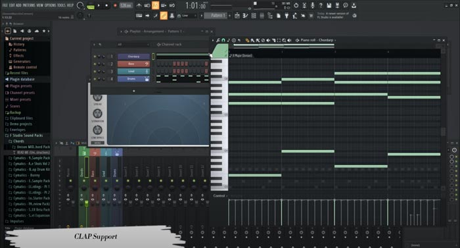This screenshot has width=460, height=248.
Task: Click Bass channel button in Channel rack
Action: click(x=133, y=64)
